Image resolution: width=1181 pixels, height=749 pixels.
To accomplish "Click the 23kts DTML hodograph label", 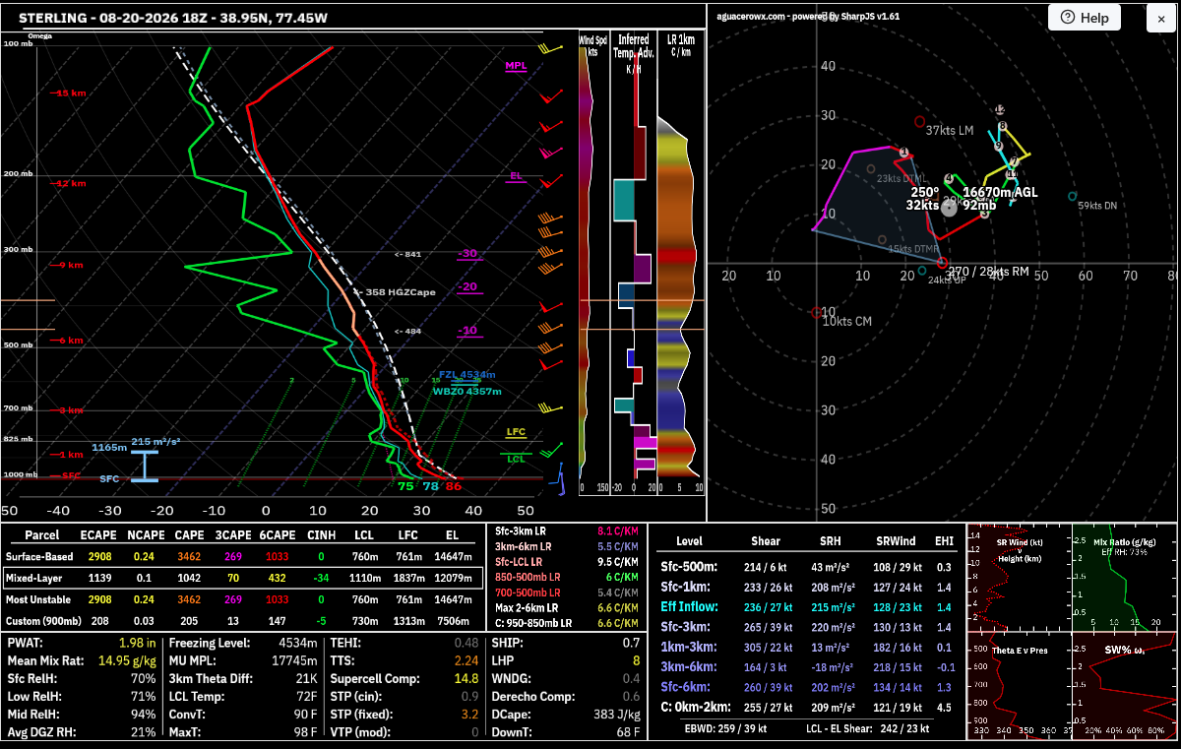I will click(x=902, y=178).
